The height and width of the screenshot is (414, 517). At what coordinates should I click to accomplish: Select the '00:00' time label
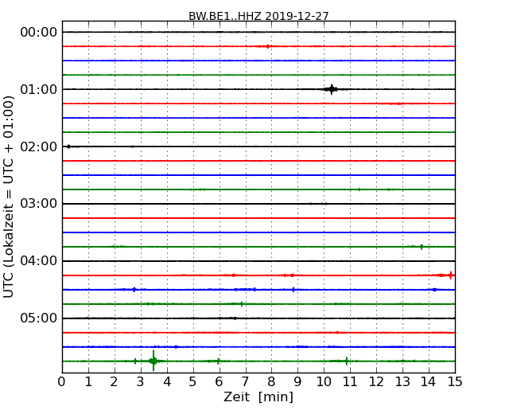[x=39, y=33]
